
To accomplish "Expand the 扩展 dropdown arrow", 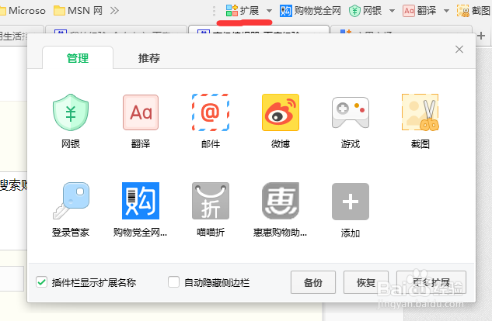I will 269,11.
